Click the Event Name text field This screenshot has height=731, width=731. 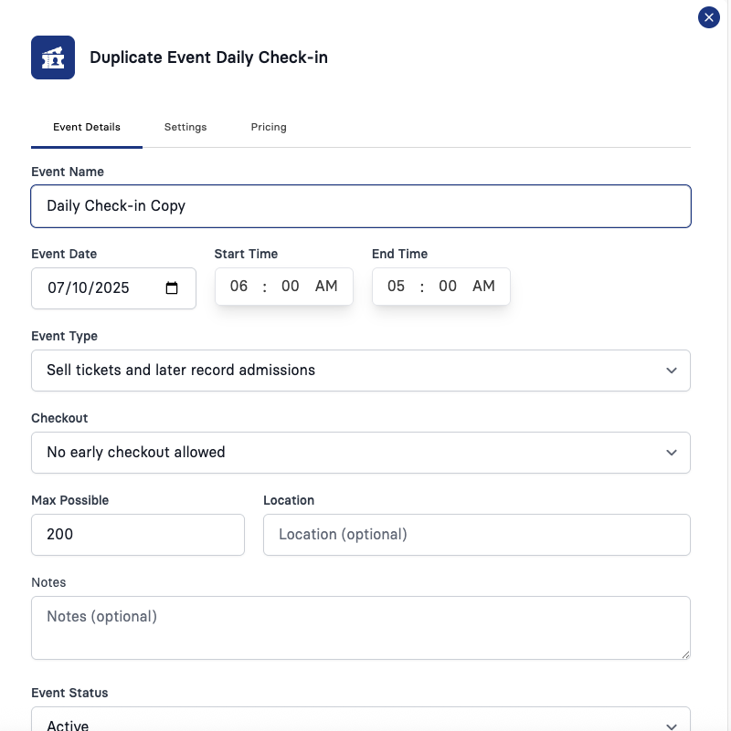click(361, 206)
